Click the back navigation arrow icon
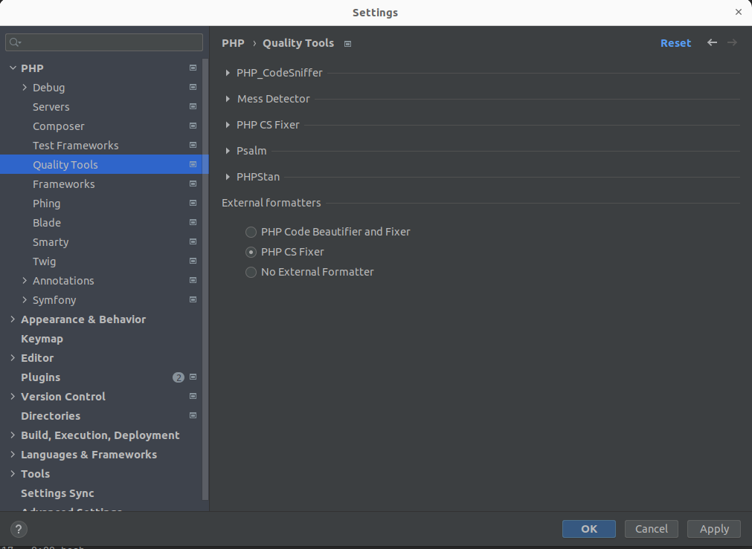The image size is (752, 549). (712, 42)
